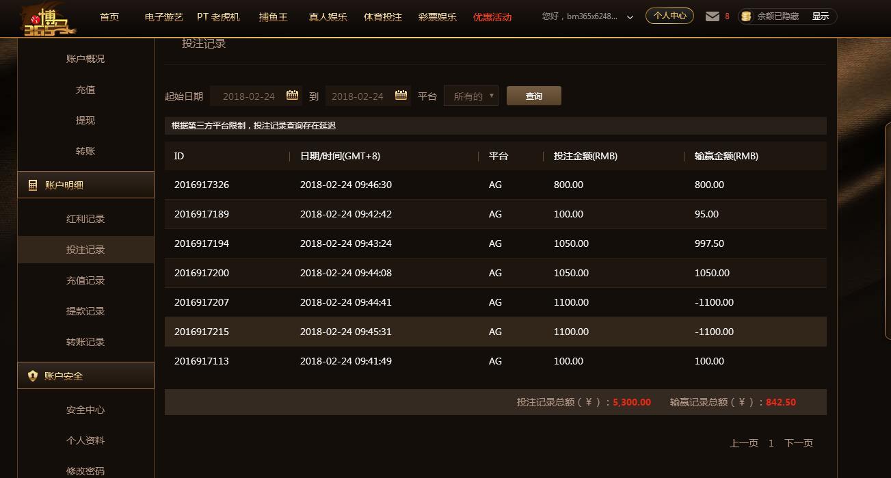
Task: Click the calculator icon beside 账户明细
Action: point(32,185)
